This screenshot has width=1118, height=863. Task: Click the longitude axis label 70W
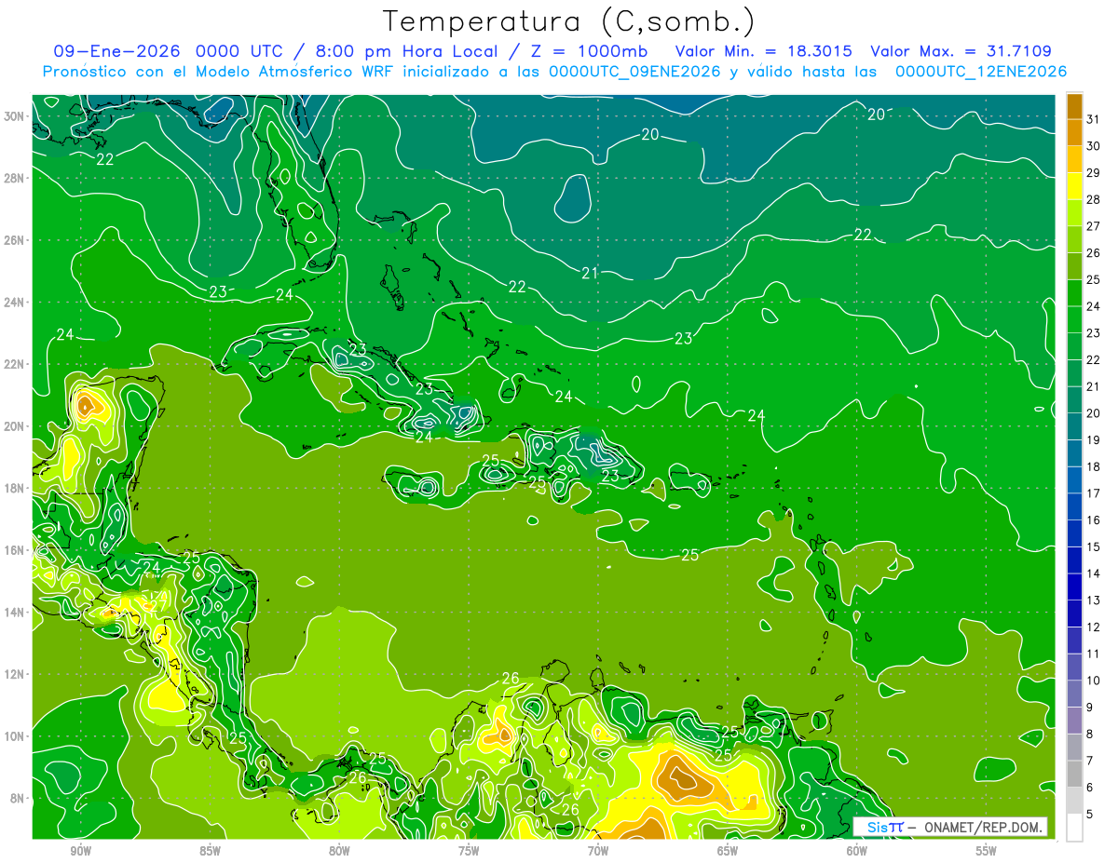click(x=599, y=851)
